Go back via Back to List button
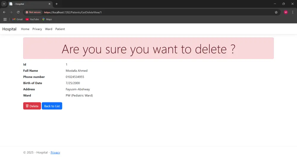297x158 pixels. [52, 106]
